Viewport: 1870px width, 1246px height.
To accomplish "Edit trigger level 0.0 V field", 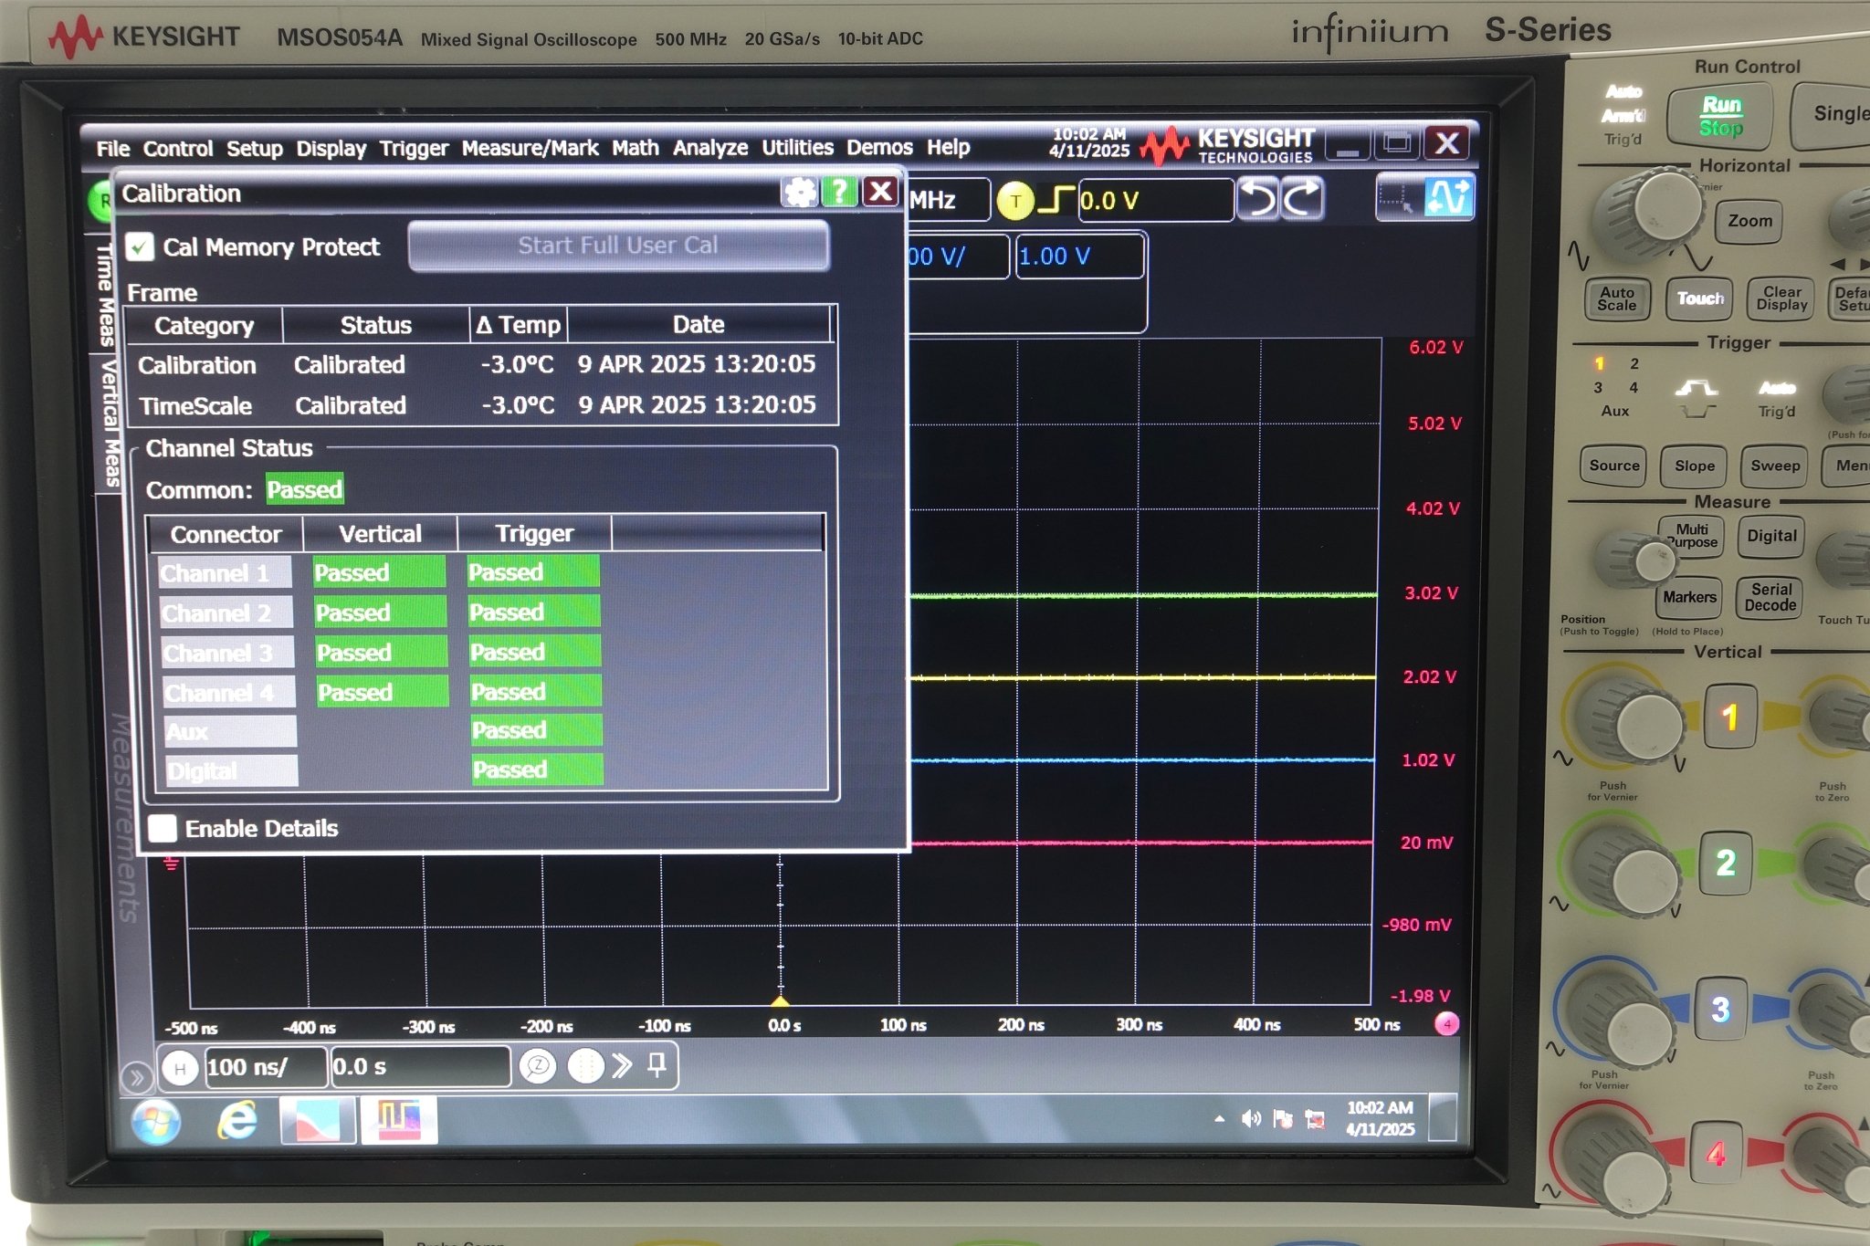I will (x=1154, y=200).
